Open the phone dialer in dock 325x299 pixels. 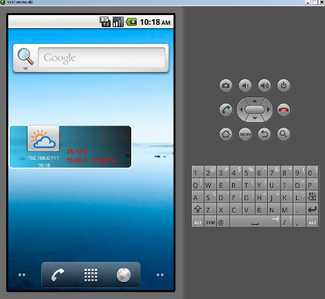pos(58,275)
